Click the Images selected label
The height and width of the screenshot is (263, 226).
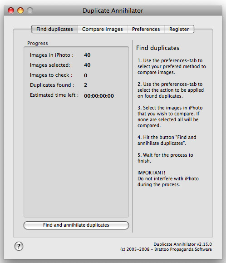pos(50,65)
